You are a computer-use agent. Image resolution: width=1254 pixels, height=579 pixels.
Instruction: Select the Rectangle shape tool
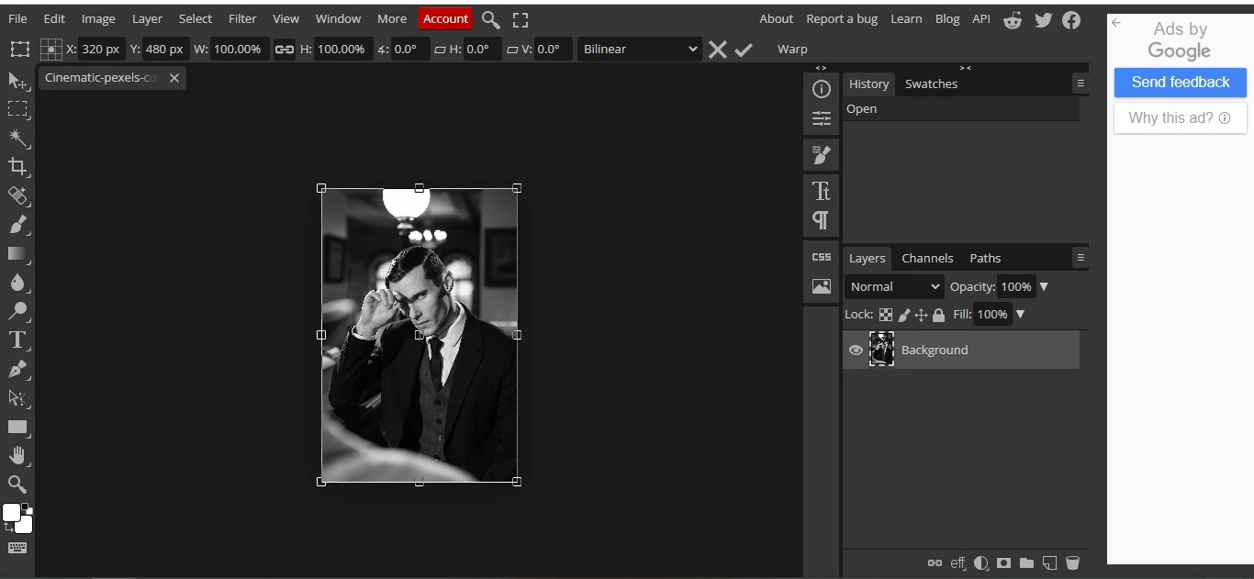coord(17,427)
